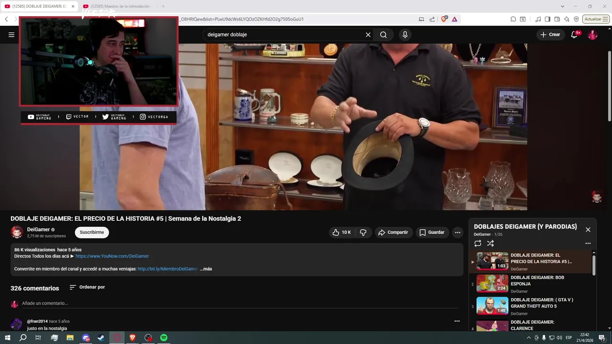
Task: Open more video actions next to Guardar
Action: (x=458, y=232)
